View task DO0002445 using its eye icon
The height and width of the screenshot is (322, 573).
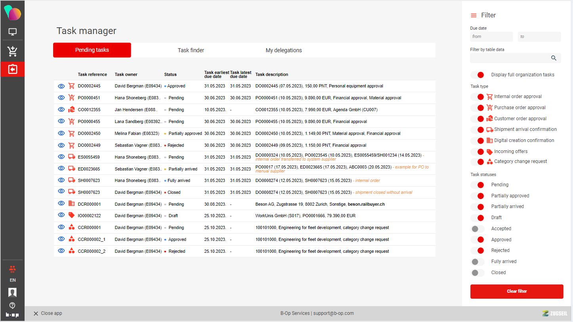[x=61, y=86]
